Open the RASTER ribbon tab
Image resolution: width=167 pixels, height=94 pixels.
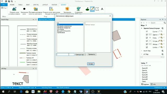pos(54,5)
